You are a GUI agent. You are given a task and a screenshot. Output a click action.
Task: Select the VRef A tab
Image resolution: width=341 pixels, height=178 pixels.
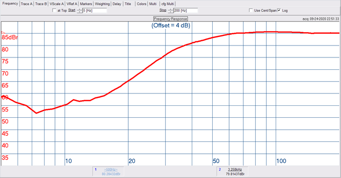[72, 4]
